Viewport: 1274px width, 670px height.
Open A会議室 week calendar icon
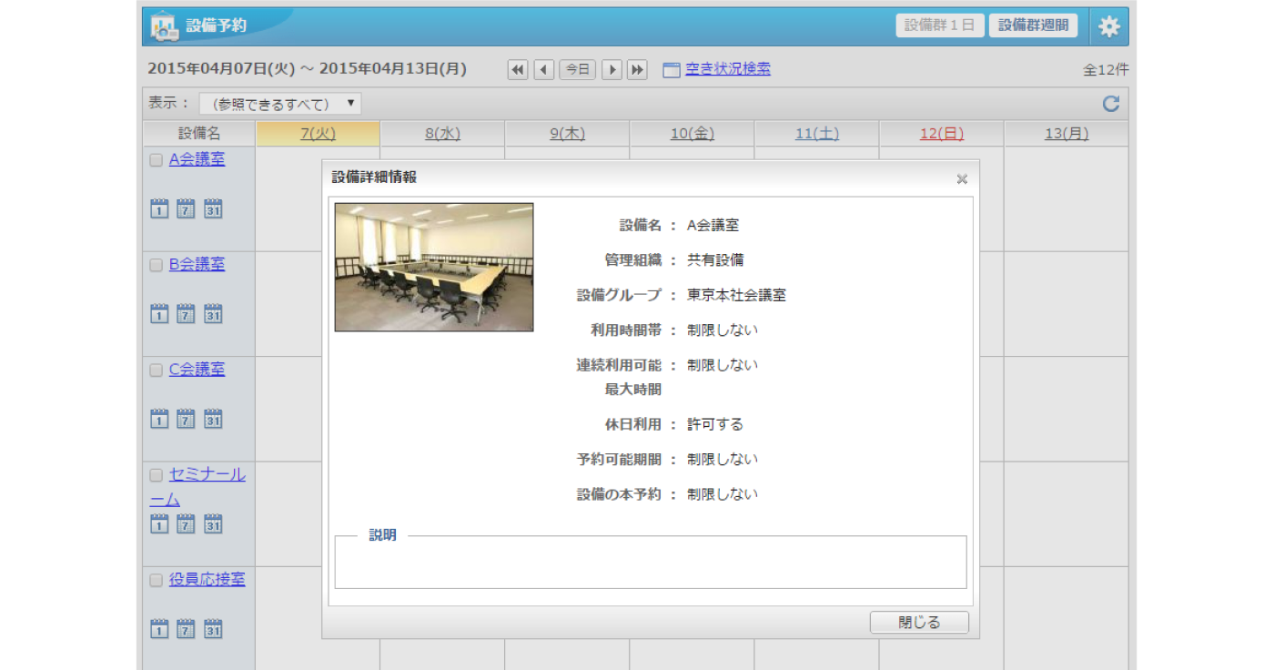tap(186, 208)
